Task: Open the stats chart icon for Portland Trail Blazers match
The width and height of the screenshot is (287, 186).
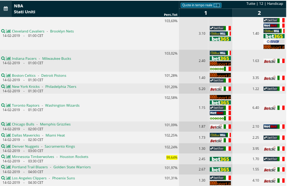Action: [x=8, y=167]
